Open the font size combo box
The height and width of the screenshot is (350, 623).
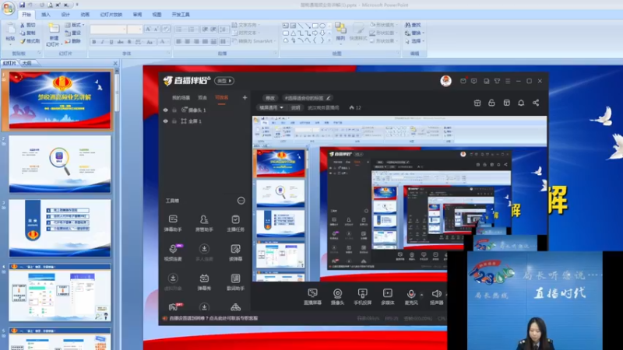click(134, 29)
